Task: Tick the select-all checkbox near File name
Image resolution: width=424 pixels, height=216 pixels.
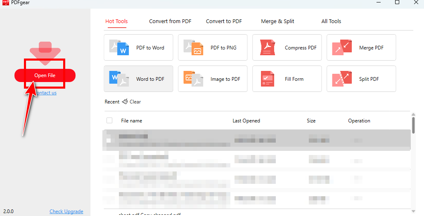Action: (109, 120)
